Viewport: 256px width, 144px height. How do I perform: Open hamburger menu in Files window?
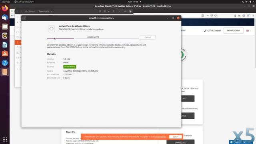[x=114, y=11]
